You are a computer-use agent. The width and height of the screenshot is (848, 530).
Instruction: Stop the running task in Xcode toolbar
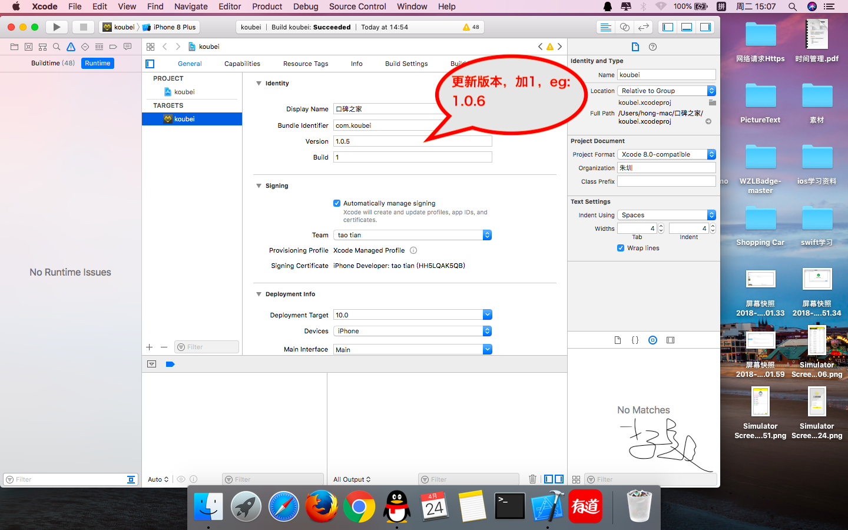(83, 27)
